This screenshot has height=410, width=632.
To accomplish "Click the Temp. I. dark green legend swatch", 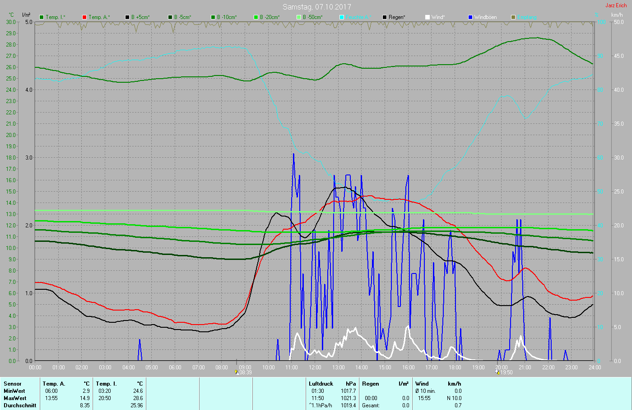I will coord(42,17).
